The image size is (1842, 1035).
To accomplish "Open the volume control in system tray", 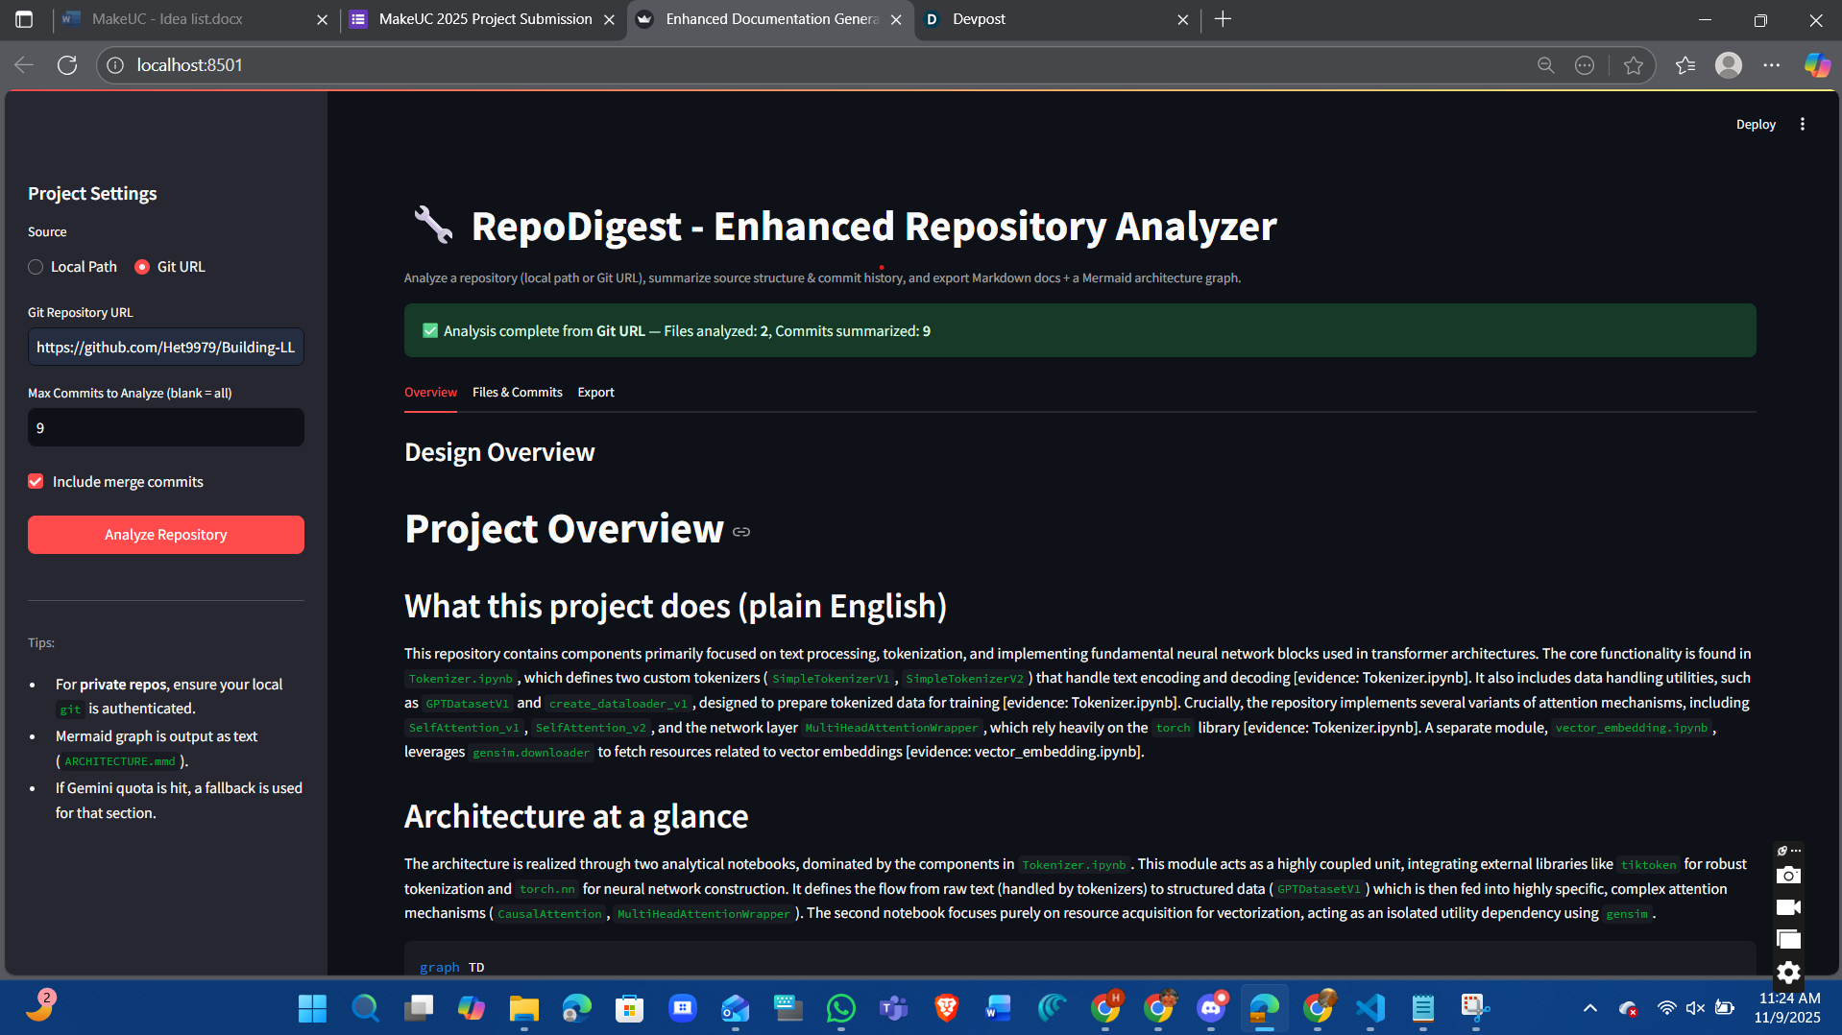I will click(1695, 1008).
